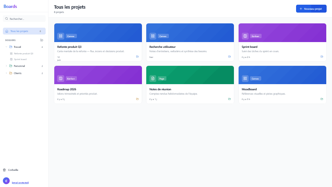Click Canvas badge on Moodboard card
The image size is (332, 187).
pyautogui.click(x=255, y=79)
